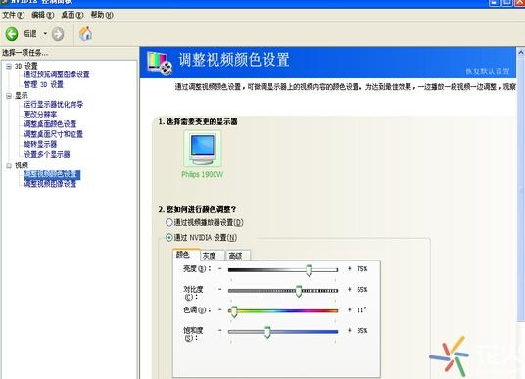Select 通过 NVIDIA 设置 radio button

(169, 238)
